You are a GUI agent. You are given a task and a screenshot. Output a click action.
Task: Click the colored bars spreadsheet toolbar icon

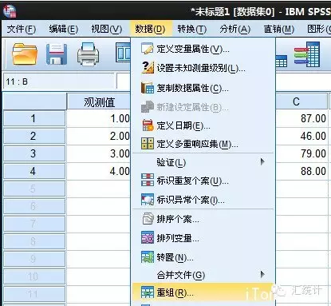pyautogui.click(x=307, y=54)
